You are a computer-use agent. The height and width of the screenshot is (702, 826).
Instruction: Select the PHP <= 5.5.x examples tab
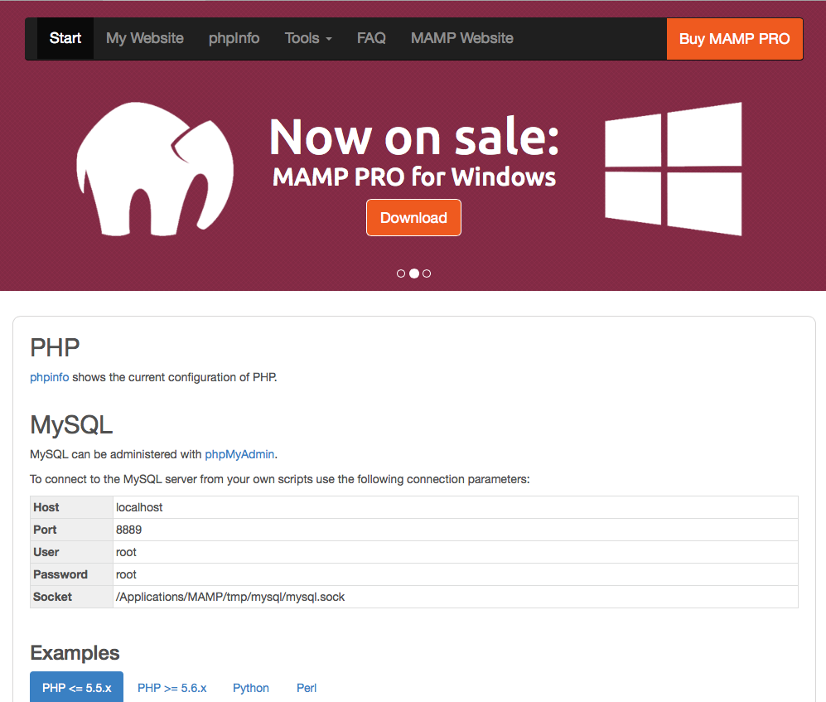(x=76, y=688)
